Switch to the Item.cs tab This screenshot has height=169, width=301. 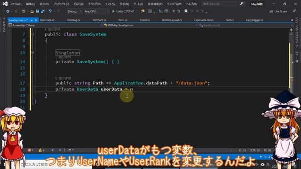[123, 20]
